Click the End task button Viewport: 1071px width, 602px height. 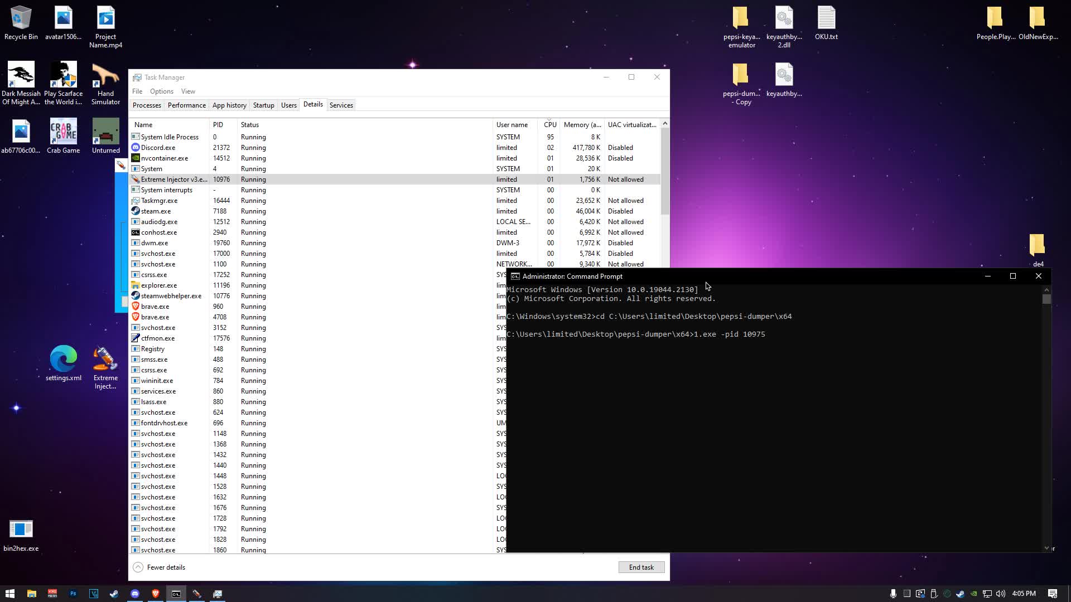click(x=641, y=567)
